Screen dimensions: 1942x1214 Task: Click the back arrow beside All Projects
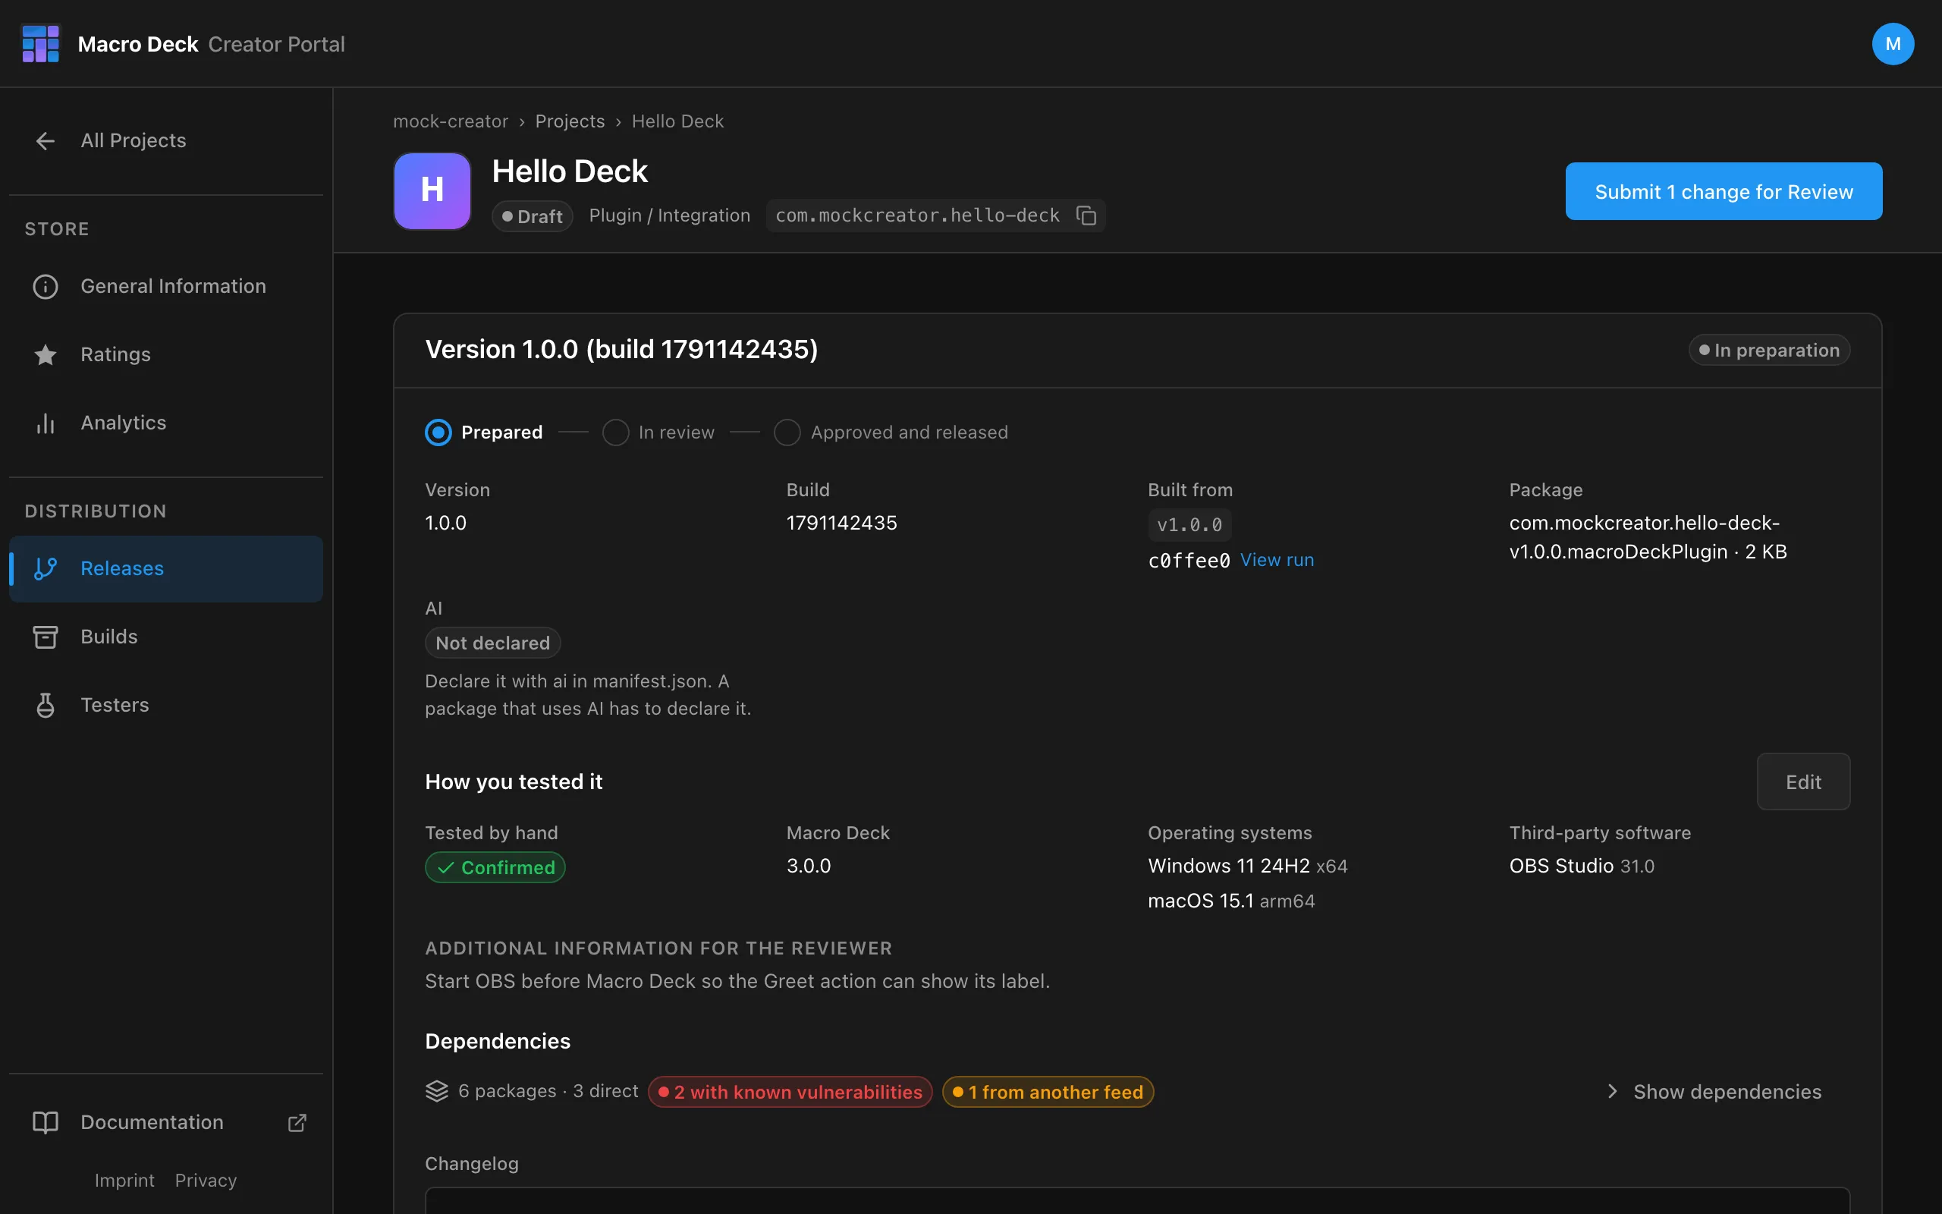45,140
